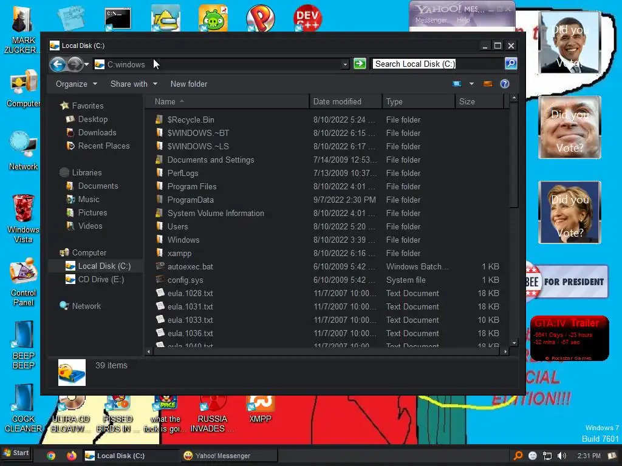Toggle the preview pane icon
The height and width of the screenshot is (466, 622).
(488, 84)
